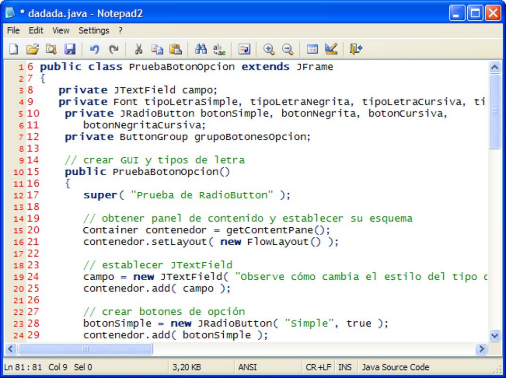Viewport: 506px width, 378px height.
Task: Redo the last undone change
Action: pos(114,49)
